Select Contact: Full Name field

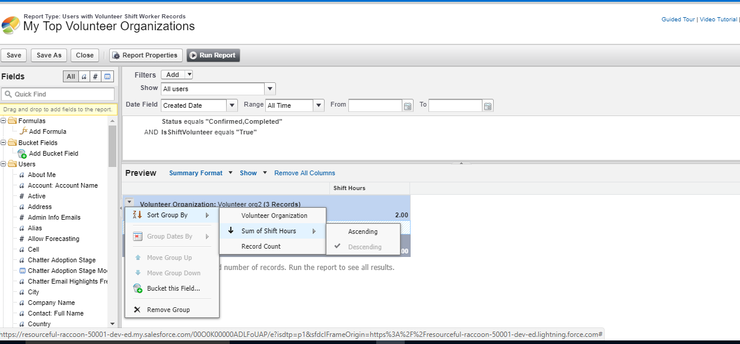[x=56, y=313]
